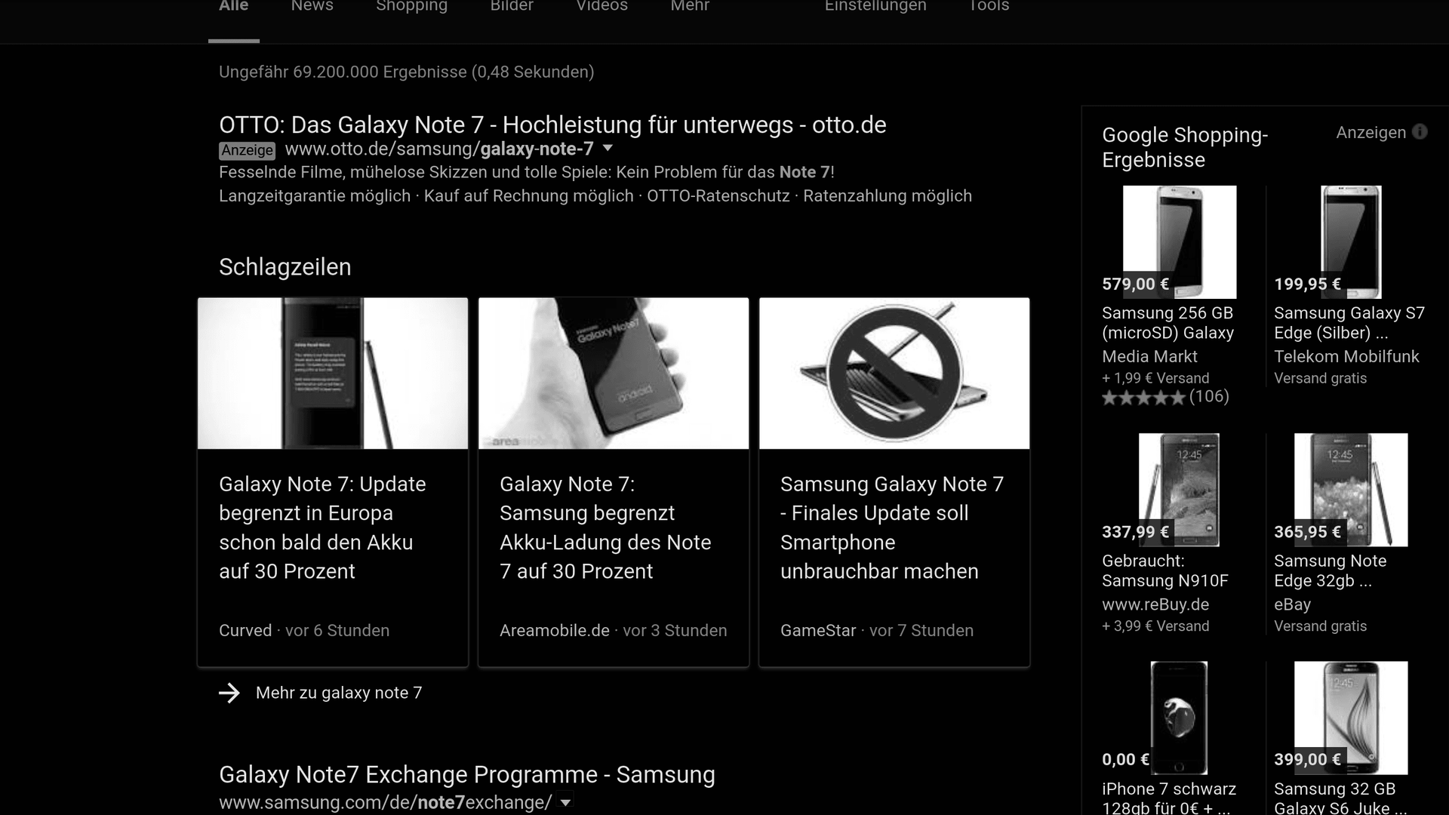Click the arrow icon beside Mehr zu galaxy note 7
1449x815 pixels.
(229, 693)
